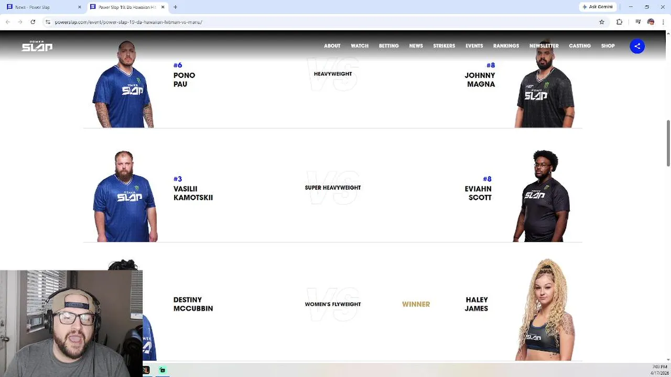Click the dark taskbar app icon

pos(146,370)
